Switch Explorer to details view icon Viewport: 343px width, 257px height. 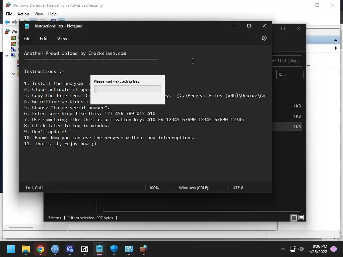point(294,218)
